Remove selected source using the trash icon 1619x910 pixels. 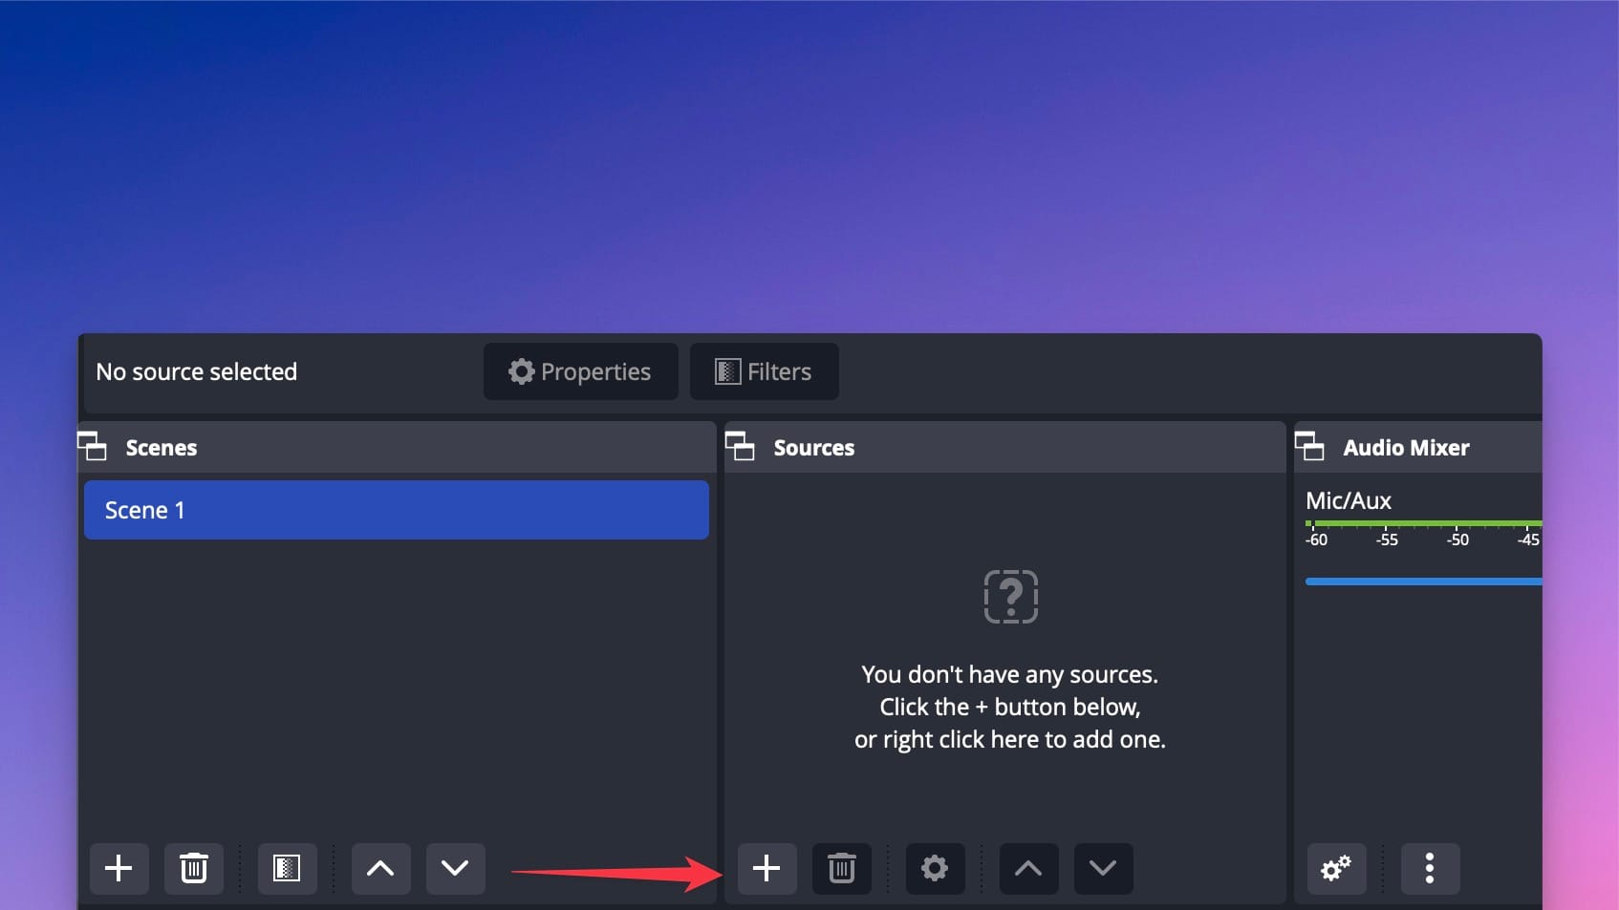click(x=841, y=869)
